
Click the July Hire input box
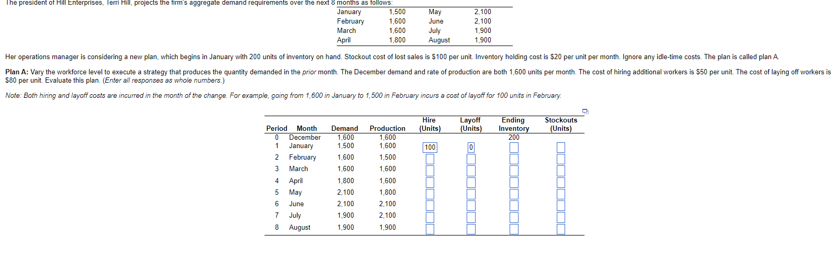430,217
